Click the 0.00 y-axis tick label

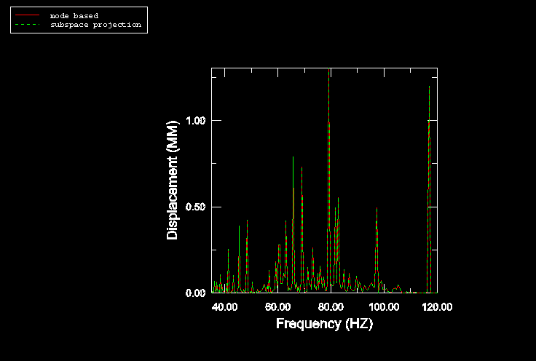coord(193,293)
